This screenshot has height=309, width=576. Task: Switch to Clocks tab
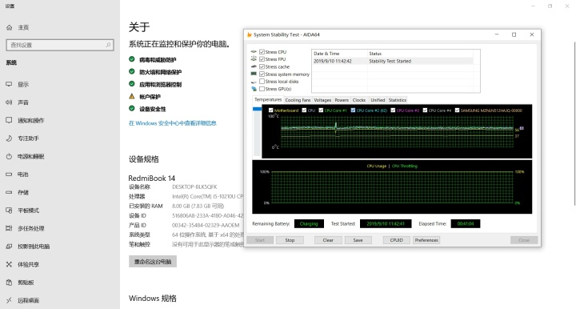(x=359, y=100)
